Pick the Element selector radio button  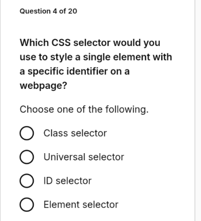pos(27,205)
